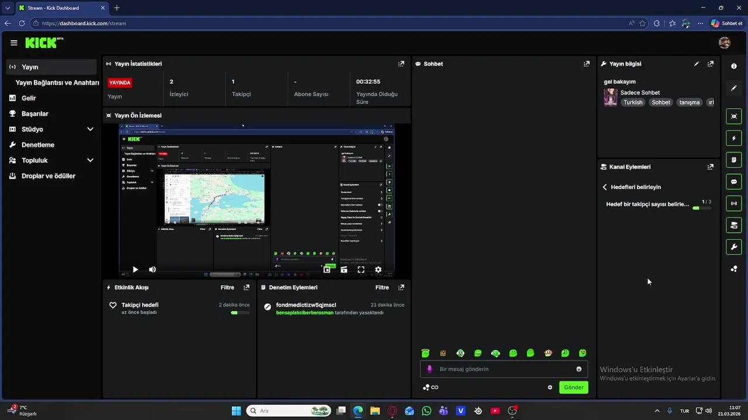This screenshot has height=420, width=748.
Task: Select the Hedef bir takipçi sayısı goal row
Action: (659, 204)
